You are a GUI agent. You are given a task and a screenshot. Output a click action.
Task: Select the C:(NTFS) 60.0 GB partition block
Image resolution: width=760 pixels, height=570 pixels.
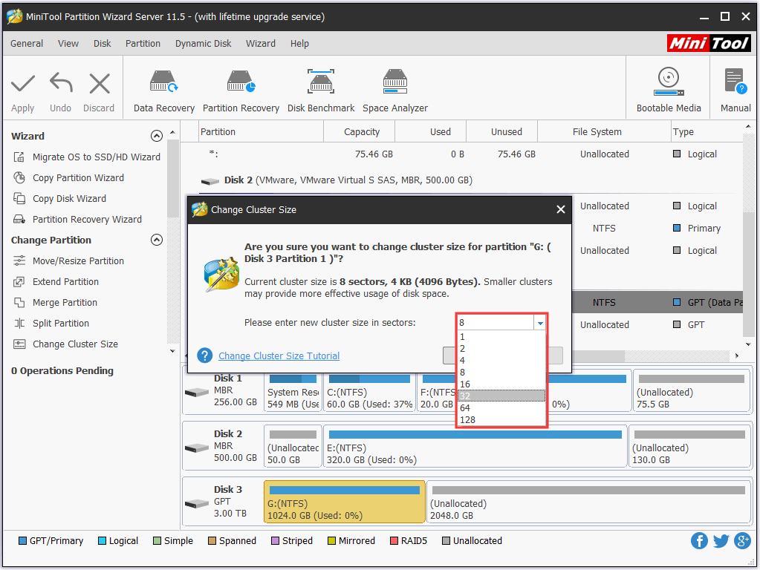coord(370,391)
